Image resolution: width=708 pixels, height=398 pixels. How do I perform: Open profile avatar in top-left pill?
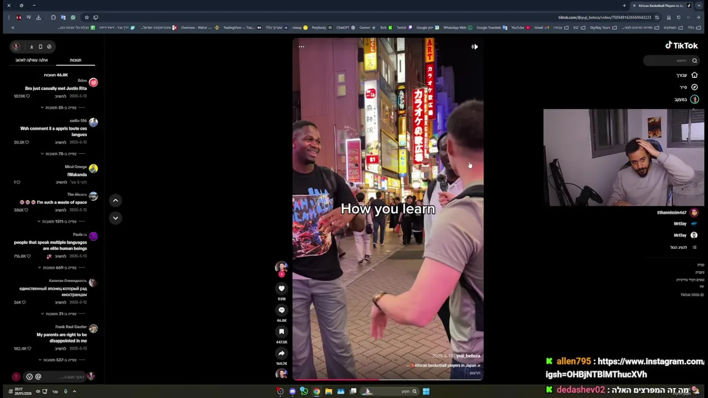pyautogui.click(x=16, y=47)
